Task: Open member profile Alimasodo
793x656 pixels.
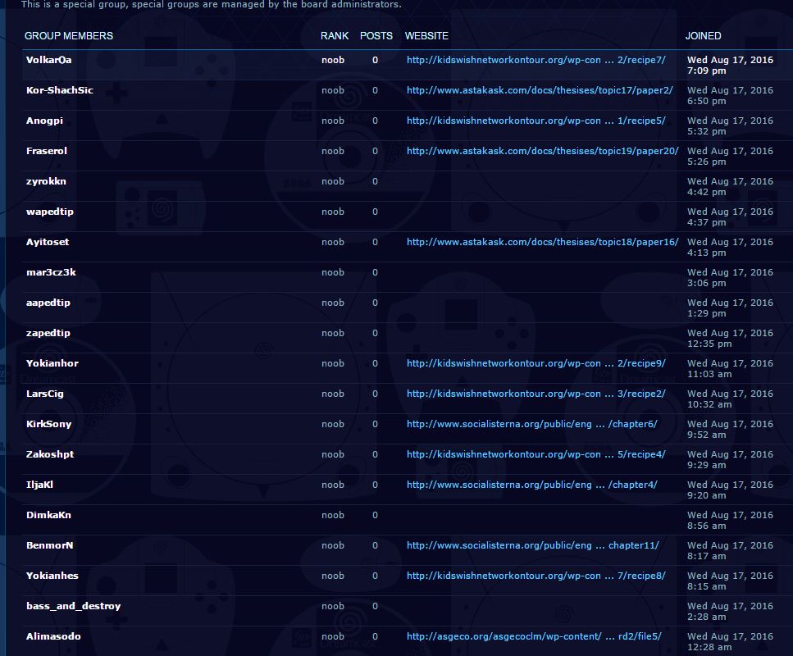Action: [53, 636]
